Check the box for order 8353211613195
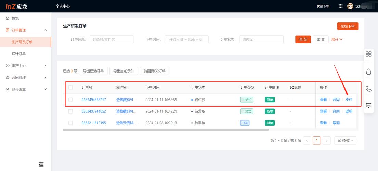This screenshot has width=378, height=171. coord(70,123)
